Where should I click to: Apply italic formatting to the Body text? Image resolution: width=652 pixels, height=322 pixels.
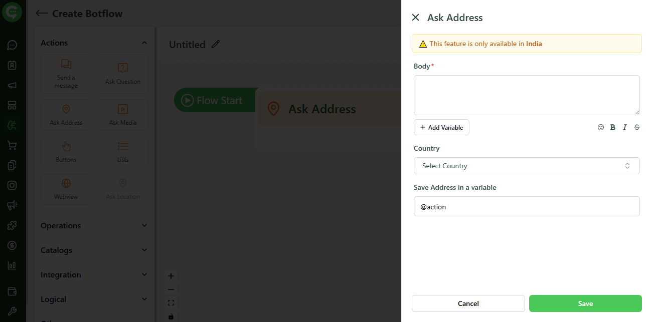pyautogui.click(x=624, y=127)
